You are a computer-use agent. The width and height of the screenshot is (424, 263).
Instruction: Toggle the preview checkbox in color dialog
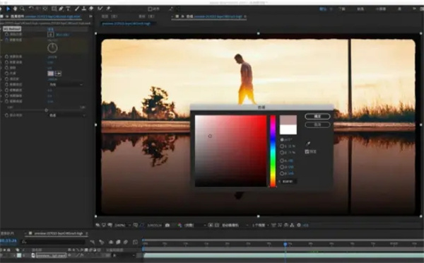point(307,151)
